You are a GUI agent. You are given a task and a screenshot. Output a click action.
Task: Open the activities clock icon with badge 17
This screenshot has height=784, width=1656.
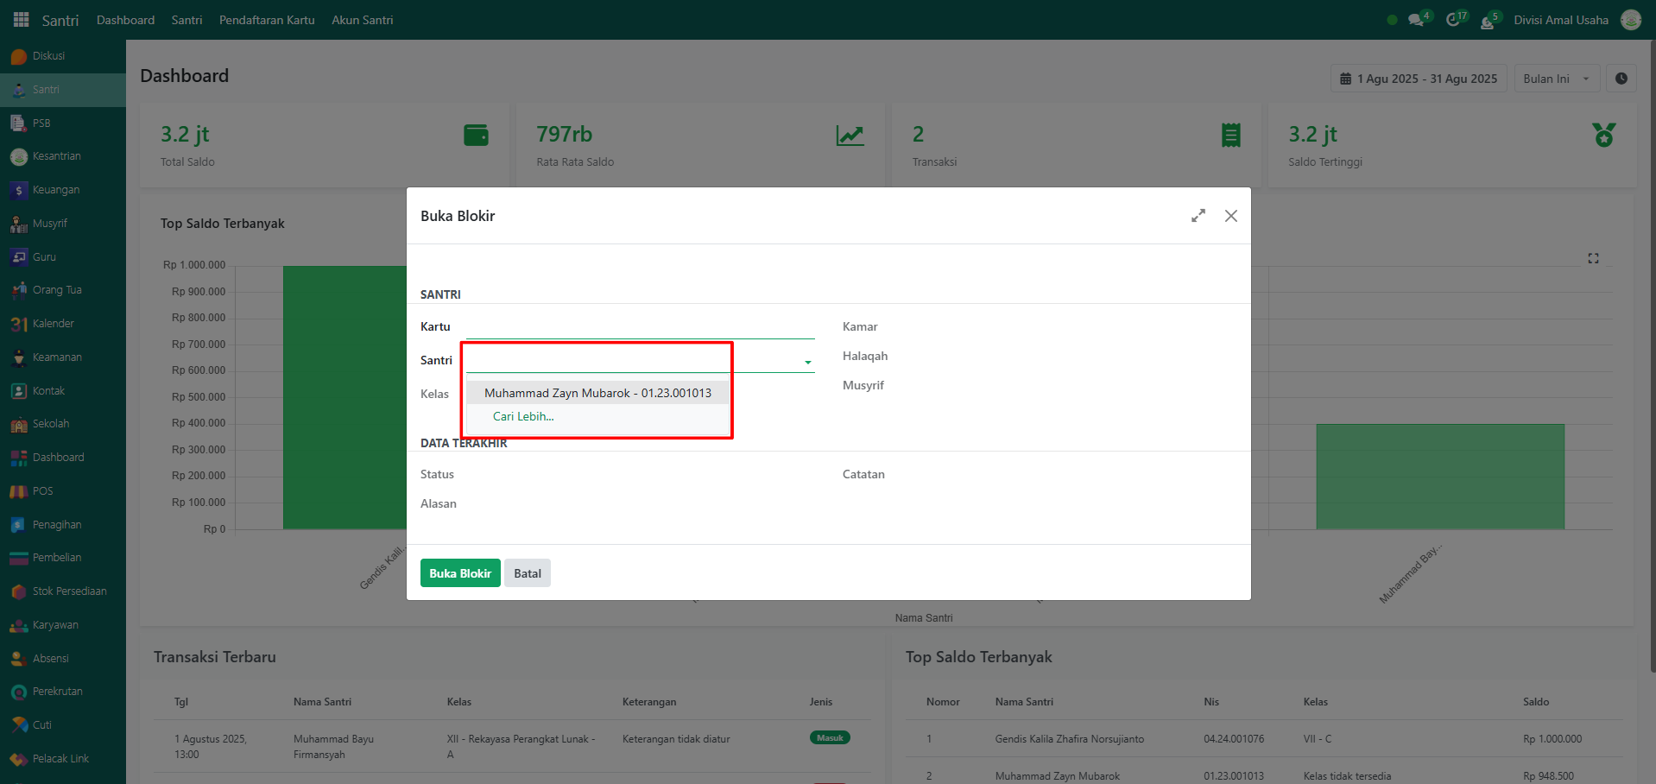tap(1454, 20)
